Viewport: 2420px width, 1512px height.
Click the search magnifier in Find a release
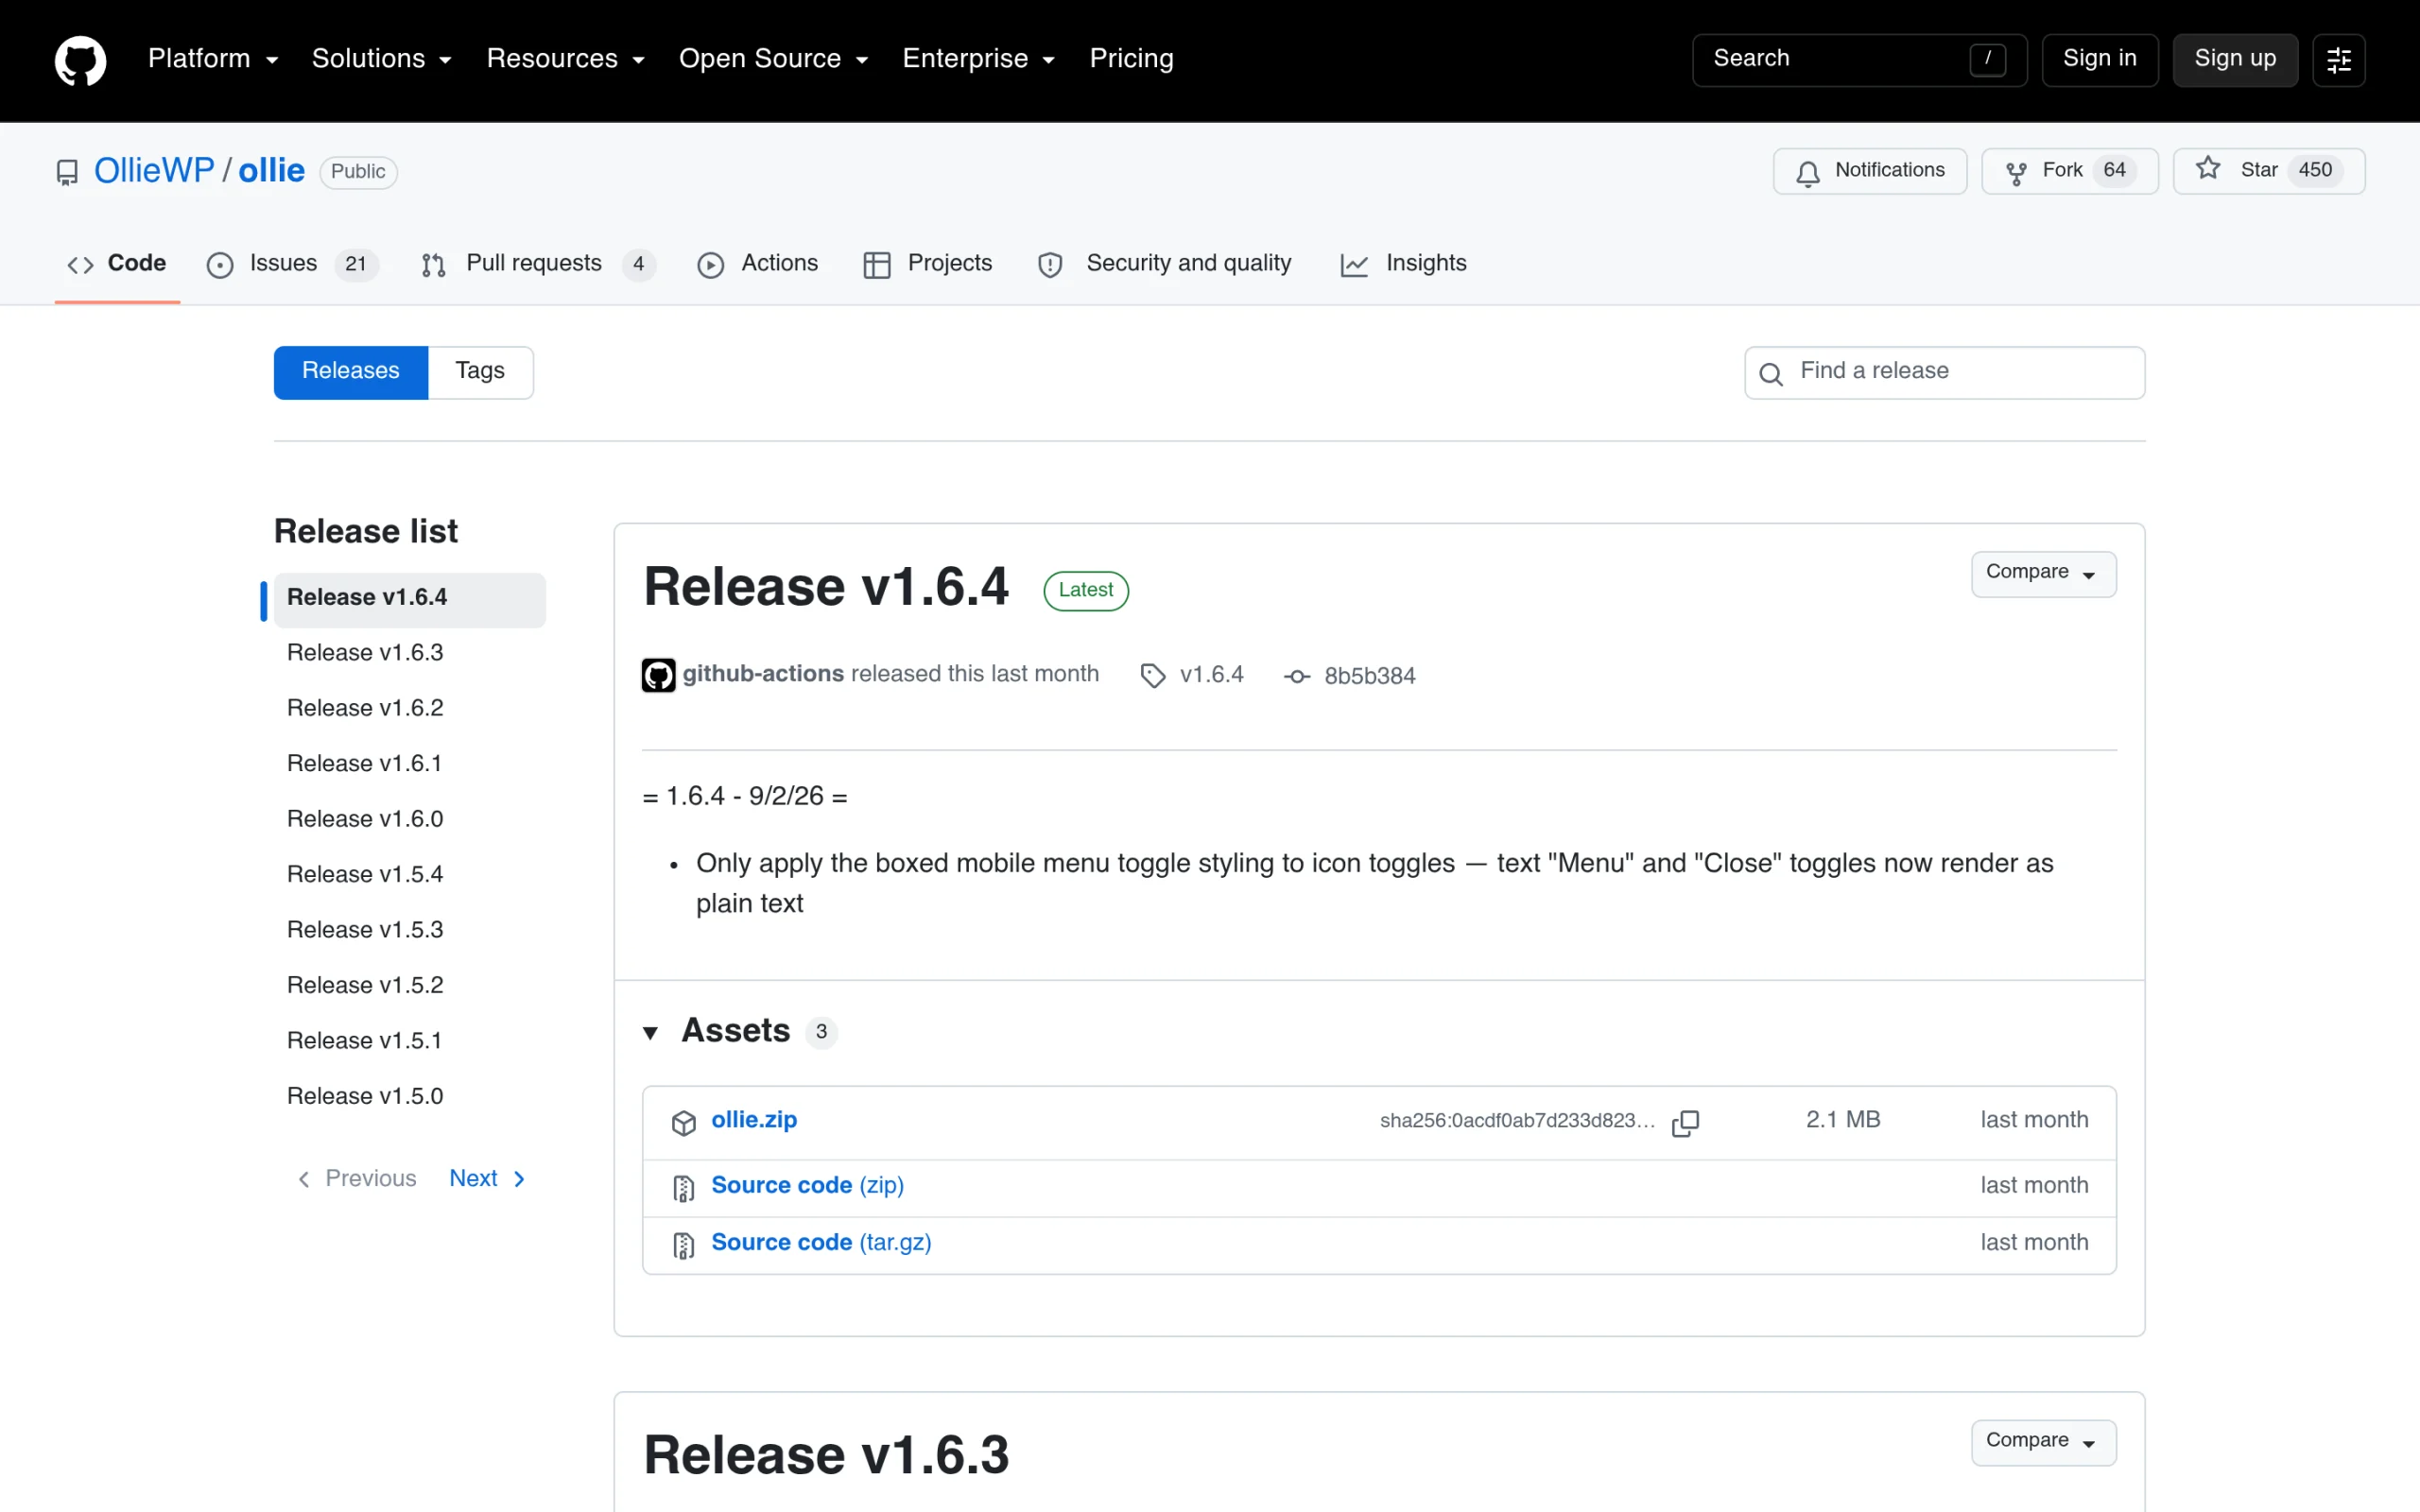(1770, 373)
